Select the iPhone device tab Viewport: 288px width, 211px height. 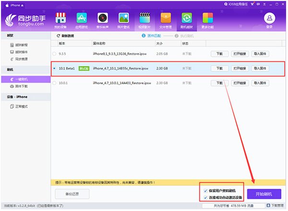[x=15, y=5]
